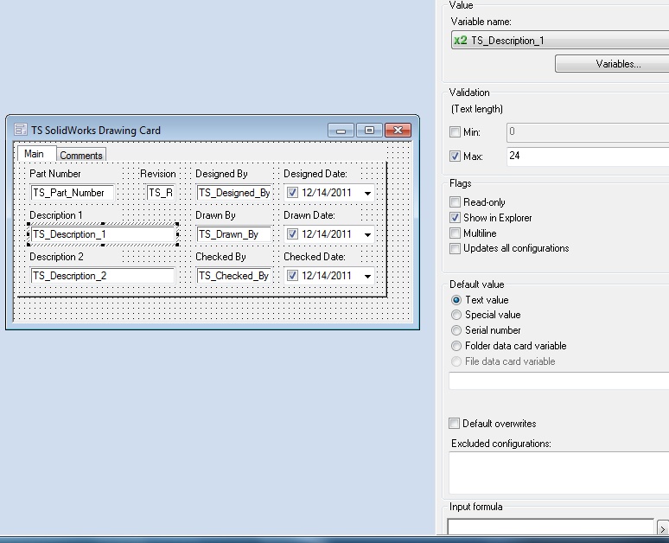Screen dimensions: 669x543
Task: Click the Description 2 label
Action: pyautogui.click(x=56, y=257)
